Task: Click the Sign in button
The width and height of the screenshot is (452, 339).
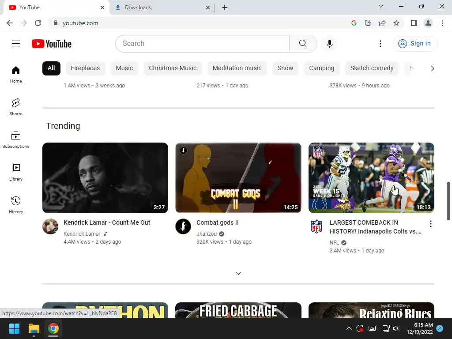Action: click(415, 44)
